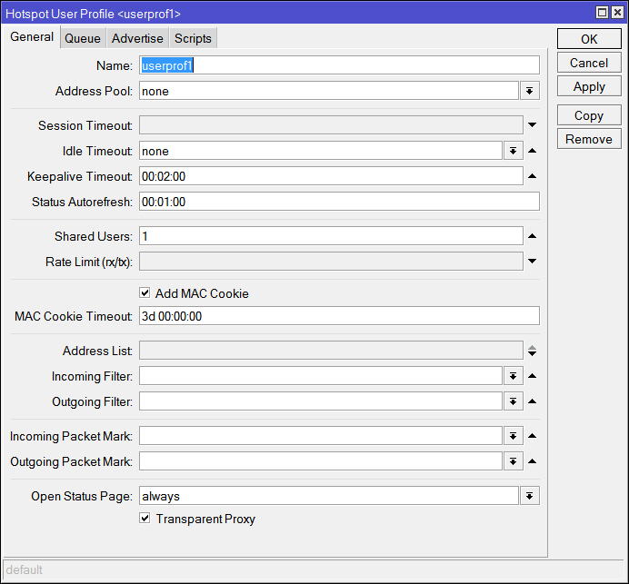This screenshot has height=584, width=629.
Task: Expand the Session Timeout field
Action: pyautogui.click(x=532, y=125)
